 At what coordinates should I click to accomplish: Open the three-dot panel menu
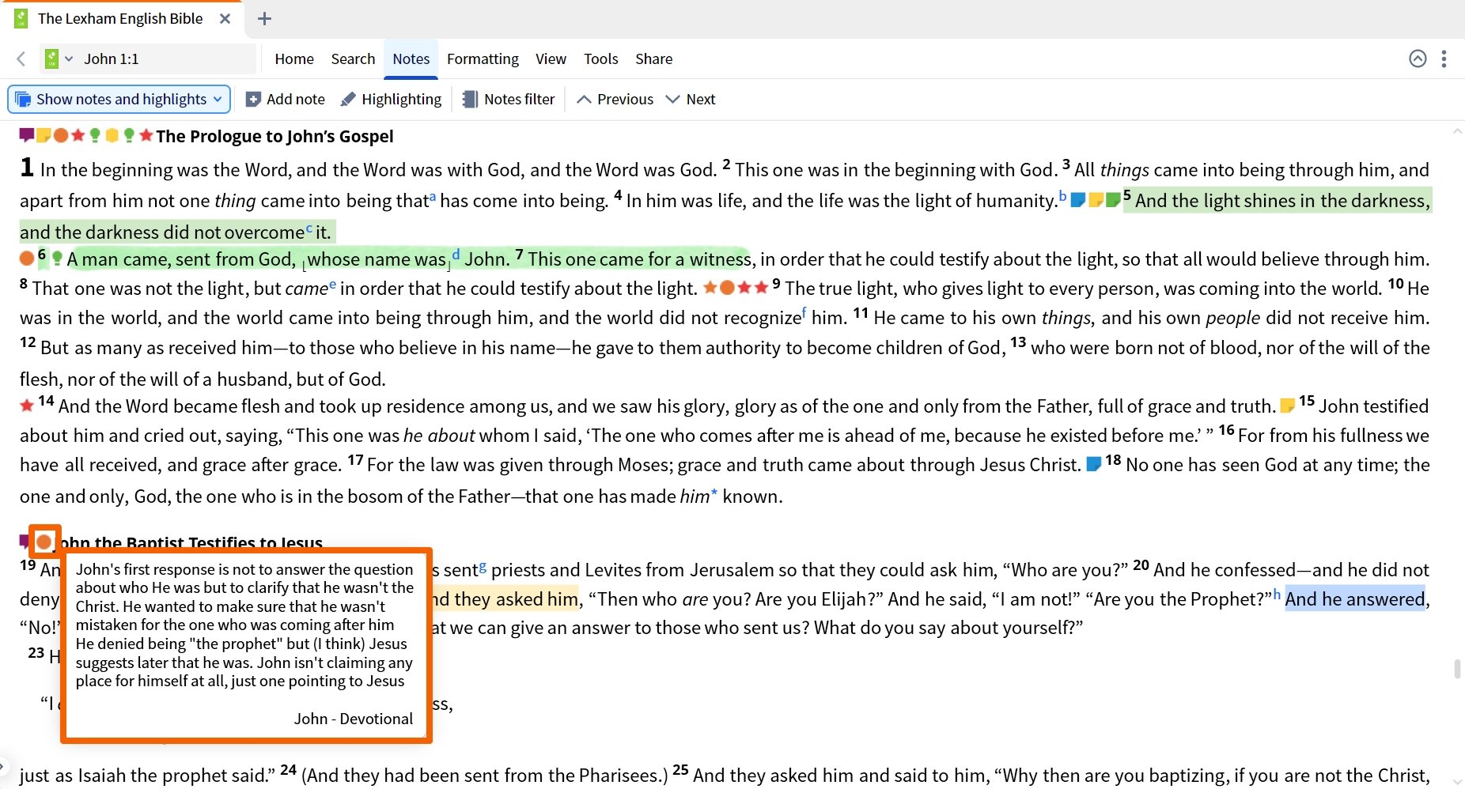(x=1444, y=59)
